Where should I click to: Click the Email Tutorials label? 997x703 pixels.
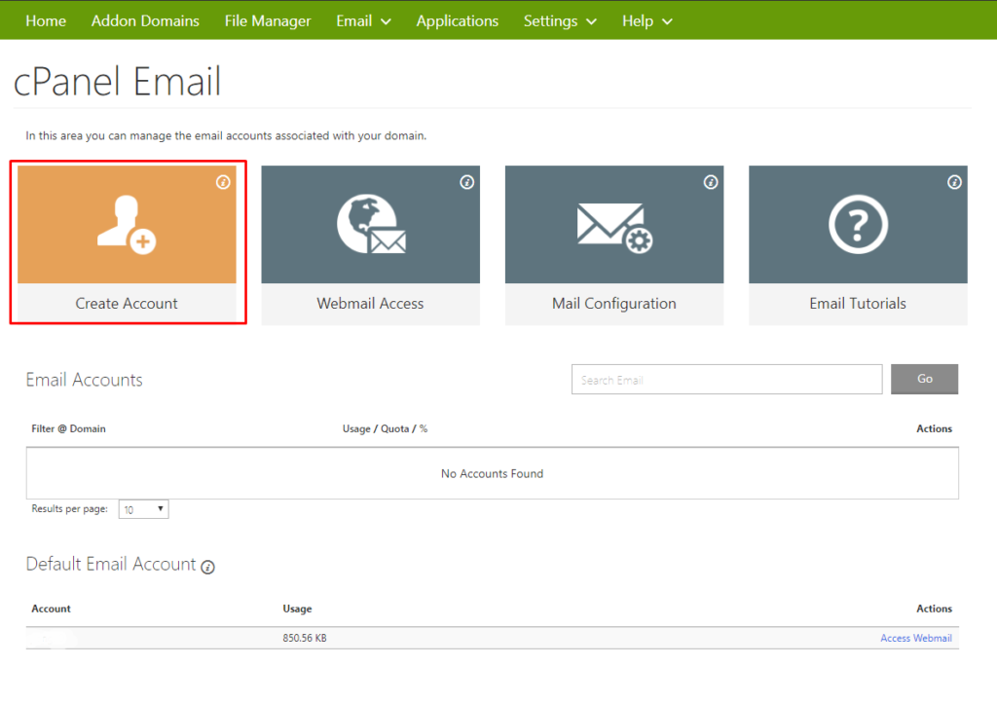(858, 303)
